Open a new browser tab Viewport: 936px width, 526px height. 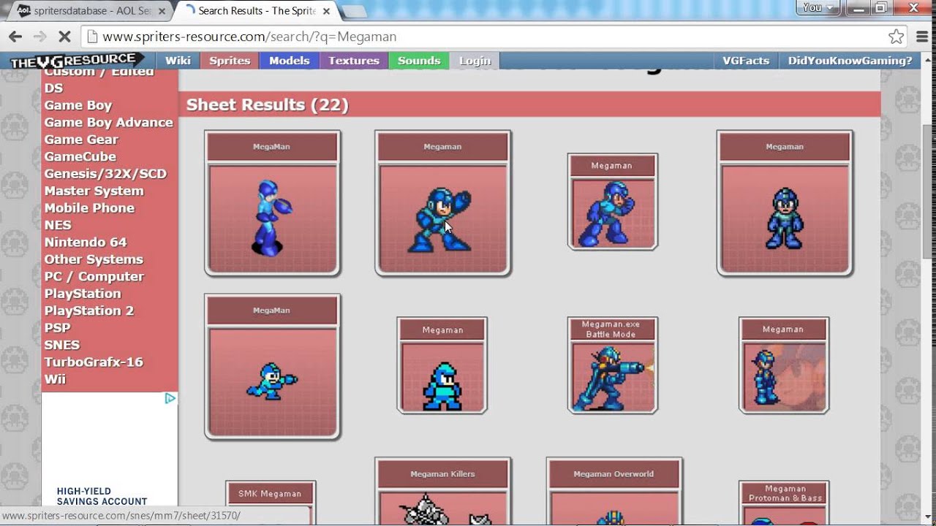354,11
